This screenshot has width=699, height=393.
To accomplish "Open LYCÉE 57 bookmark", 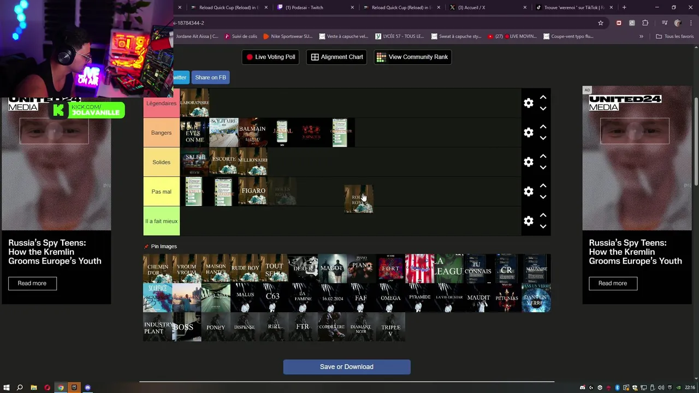I will pyautogui.click(x=400, y=37).
